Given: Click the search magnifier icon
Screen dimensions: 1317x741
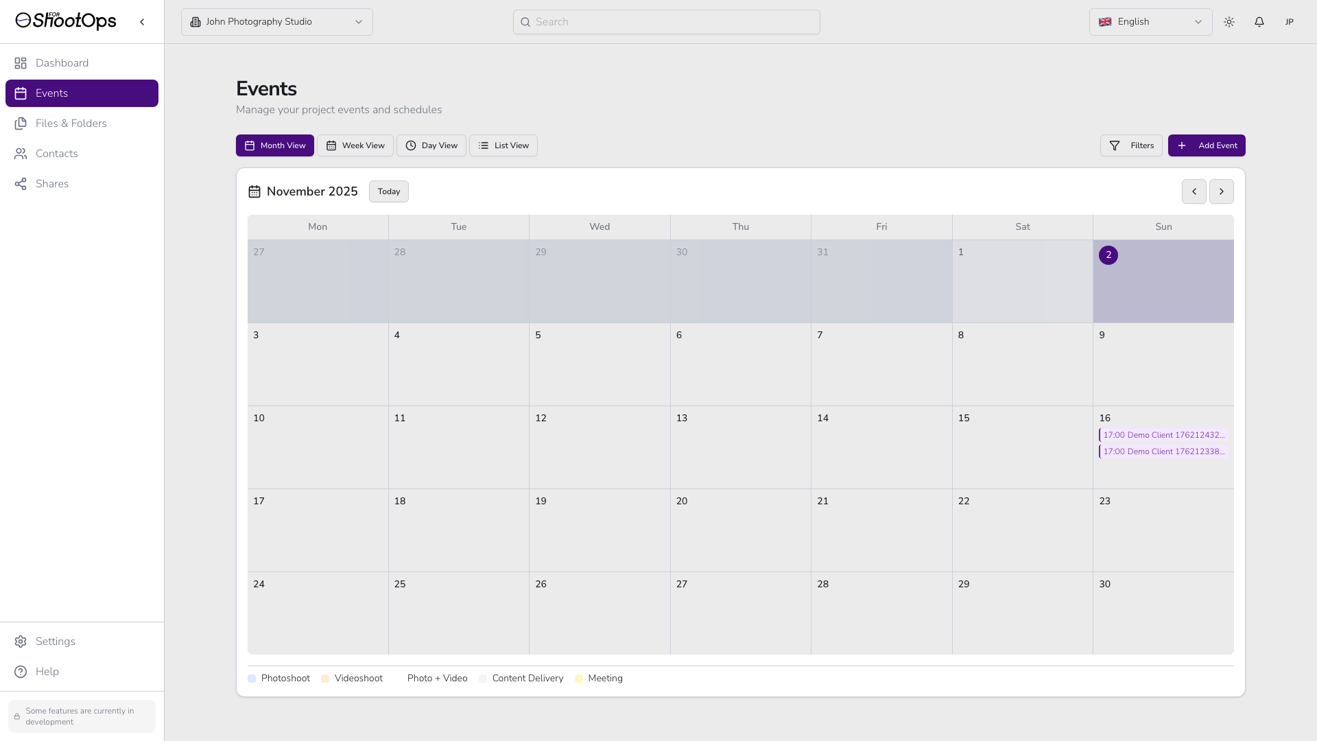Looking at the screenshot, I should pos(525,22).
